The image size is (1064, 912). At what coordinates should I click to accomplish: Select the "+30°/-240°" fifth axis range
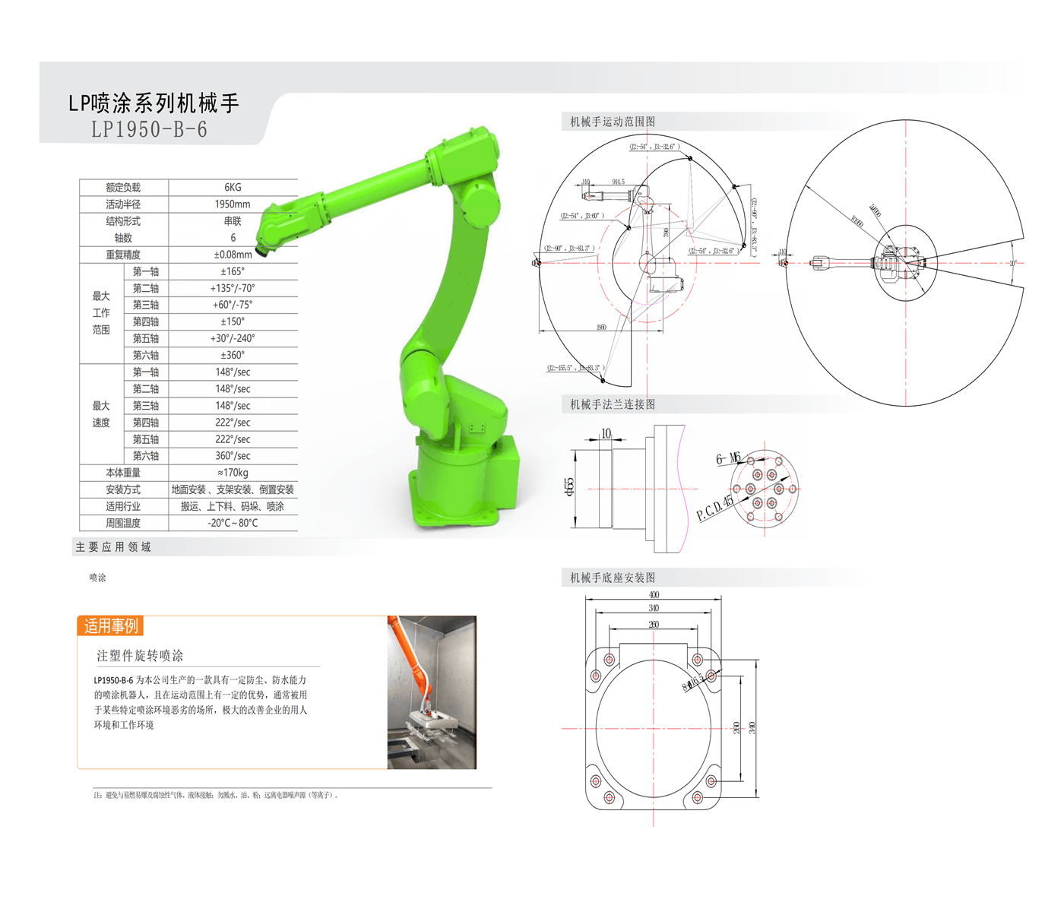pyautogui.click(x=233, y=338)
